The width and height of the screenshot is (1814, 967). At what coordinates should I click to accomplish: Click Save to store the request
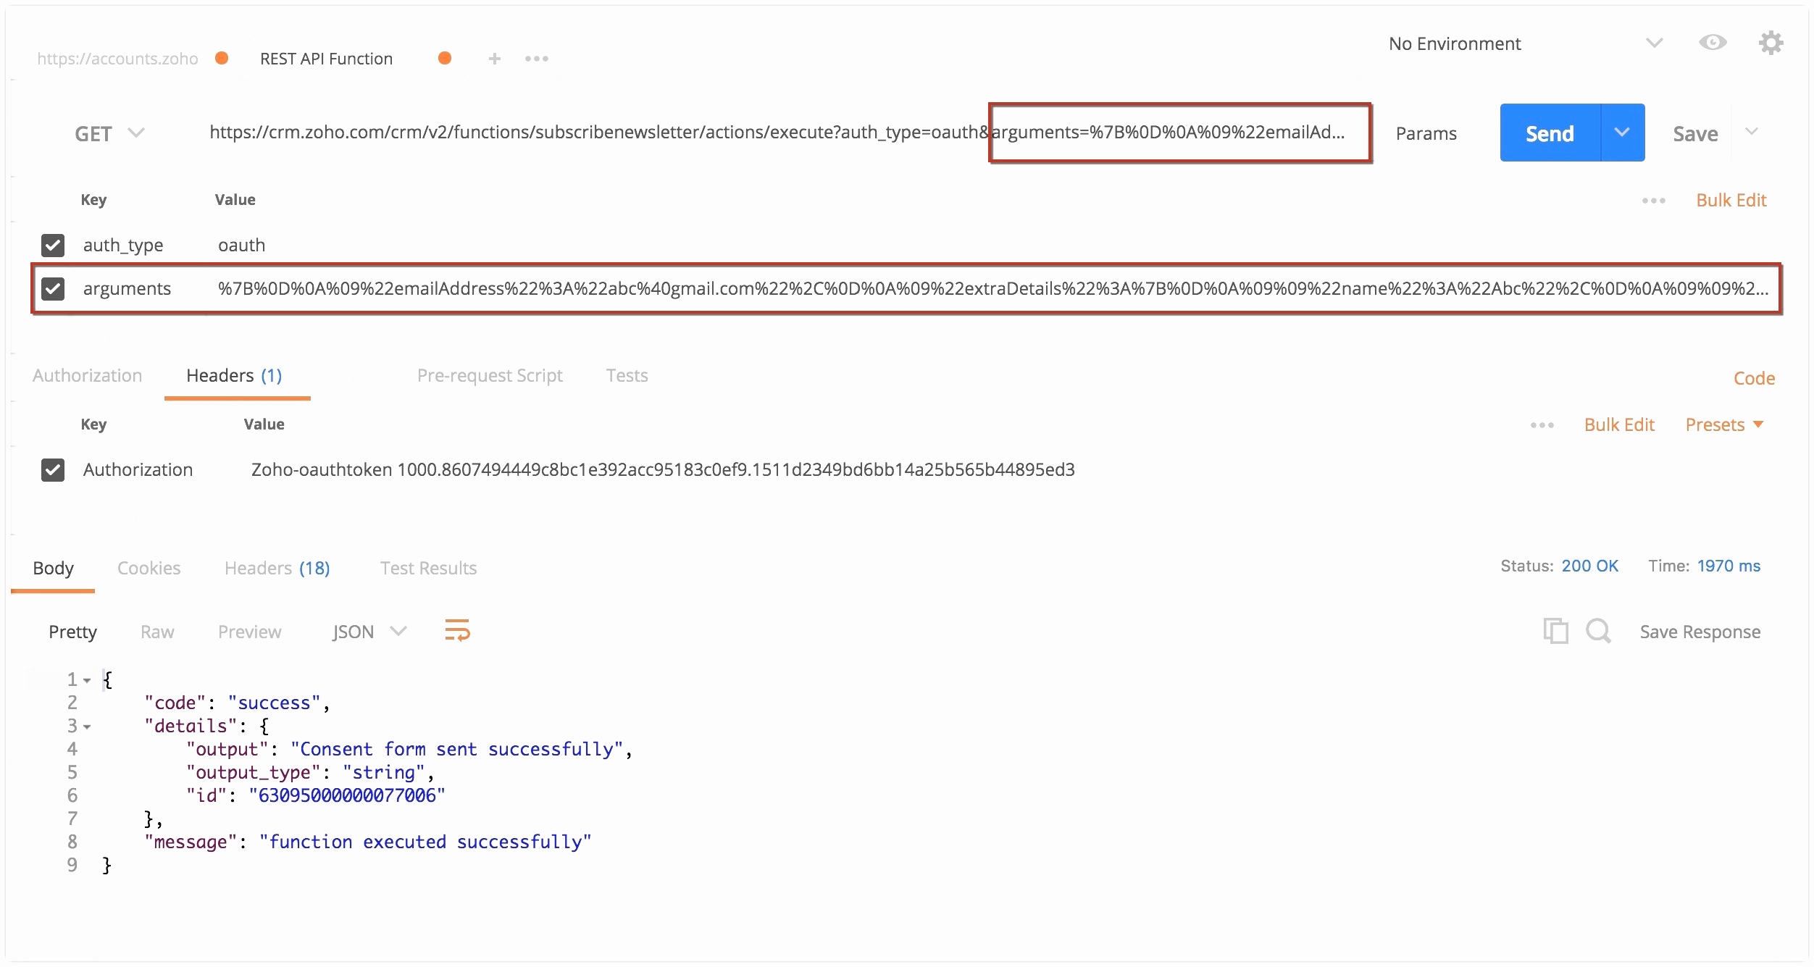(1695, 133)
